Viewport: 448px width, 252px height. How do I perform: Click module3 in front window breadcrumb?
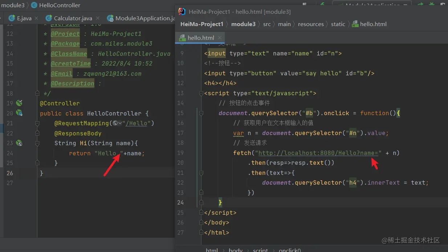[243, 24]
